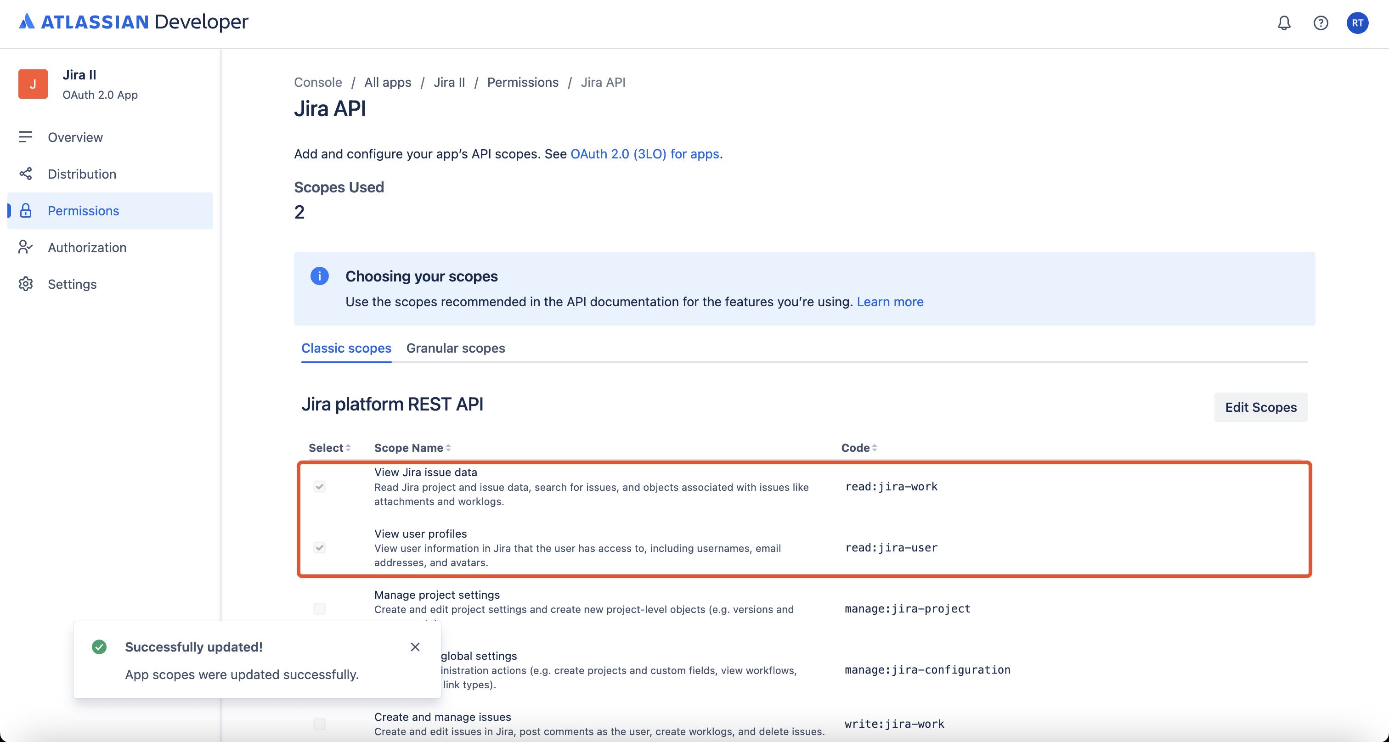The image size is (1389, 742).
Task: Click the Atlassian Developer logo
Action: pyautogui.click(x=134, y=22)
